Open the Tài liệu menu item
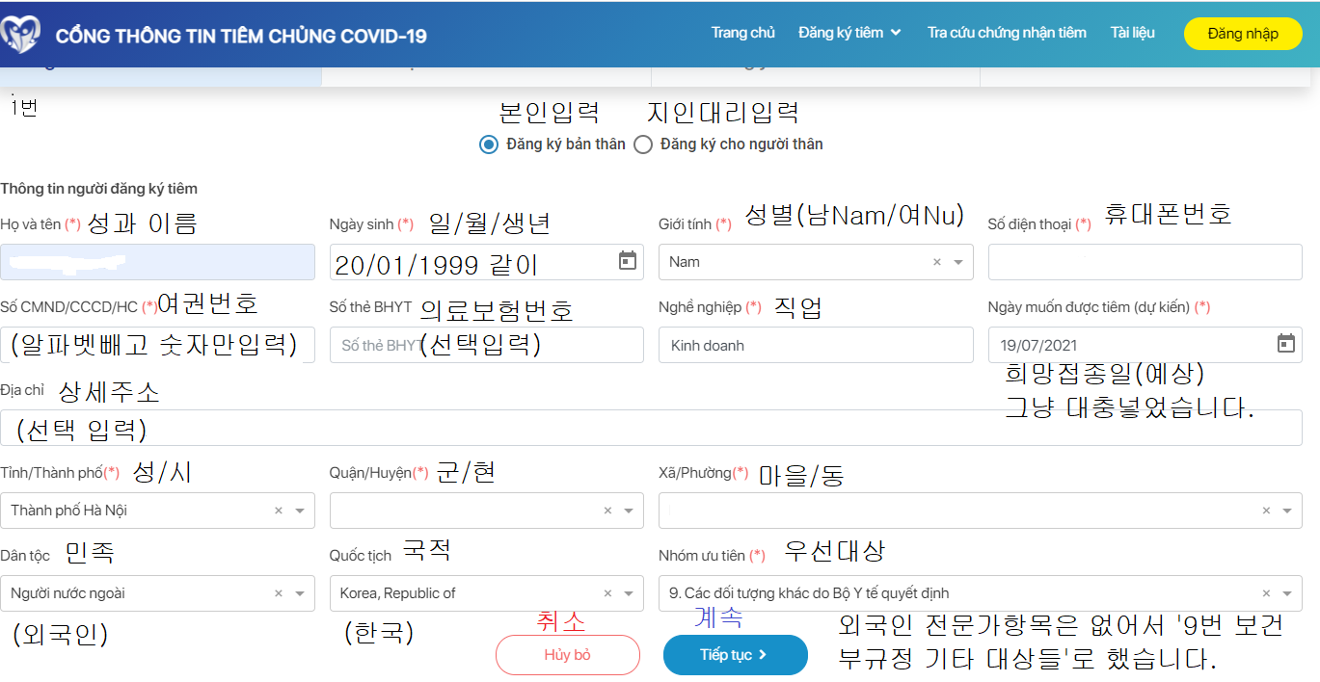The height and width of the screenshot is (682, 1320). tap(1132, 32)
